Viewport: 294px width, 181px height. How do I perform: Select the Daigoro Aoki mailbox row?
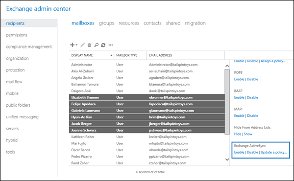tap(147, 91)
